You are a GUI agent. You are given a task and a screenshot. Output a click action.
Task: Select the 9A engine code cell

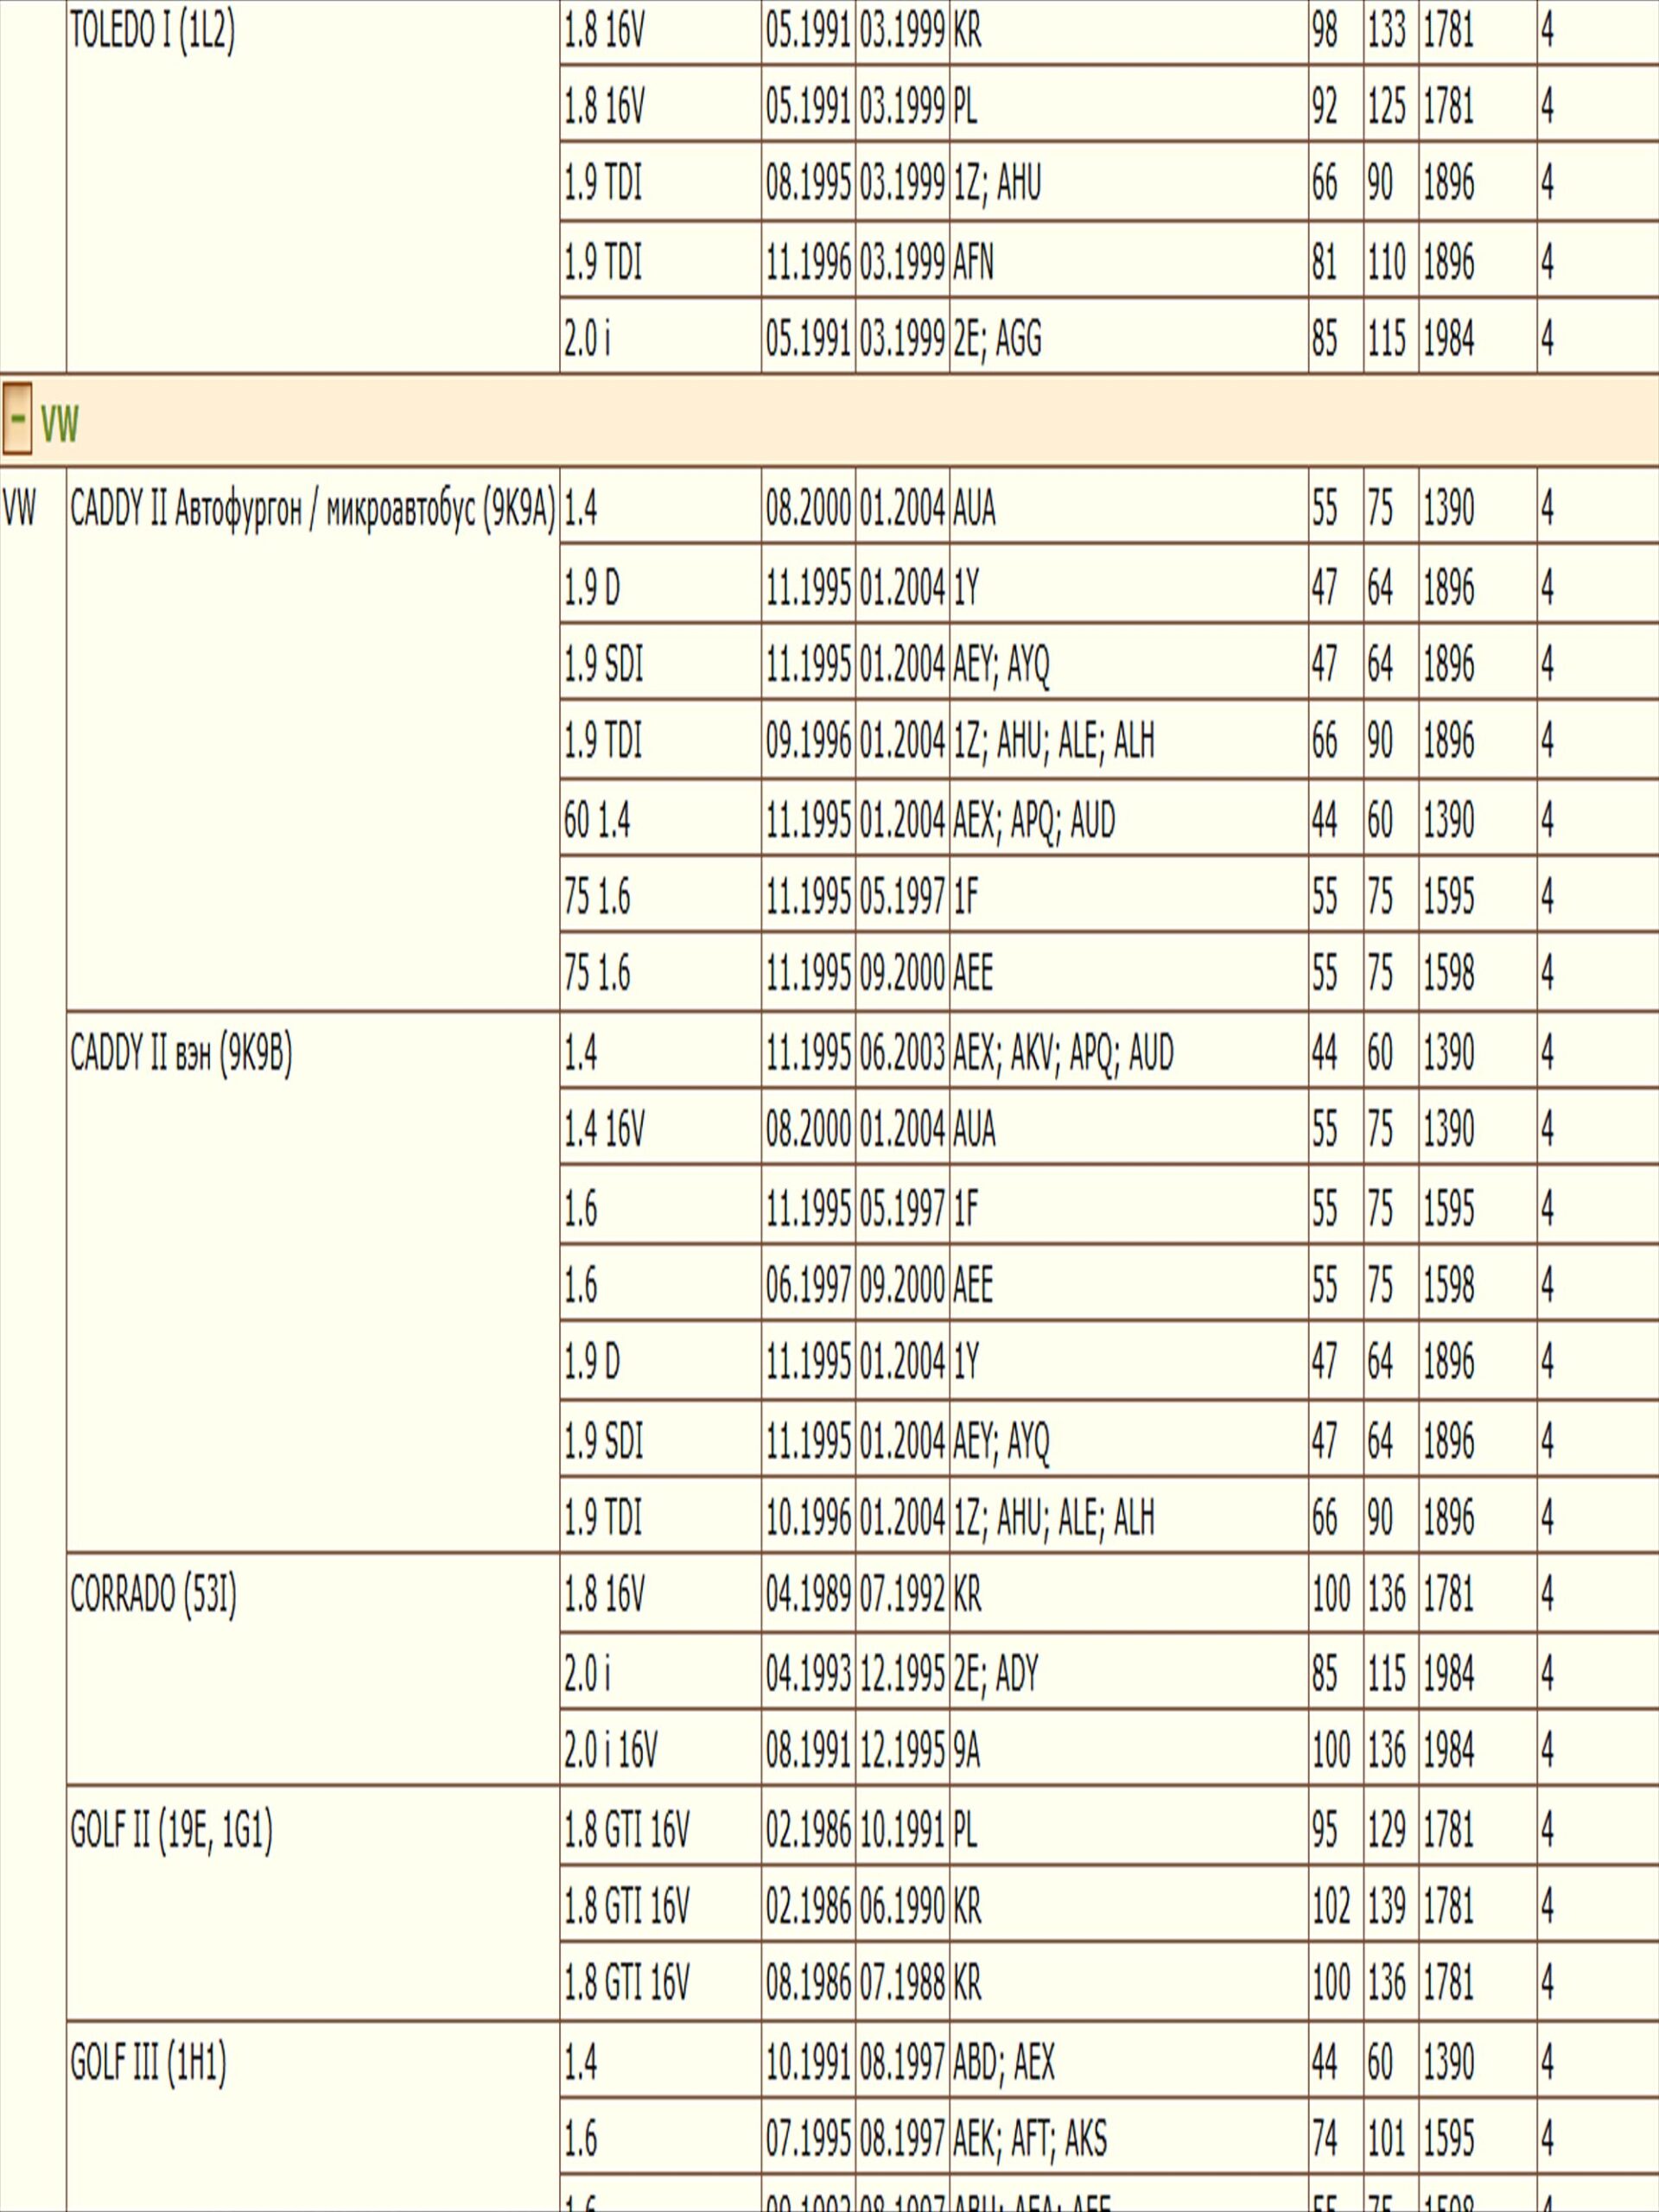click(966, 1750)
